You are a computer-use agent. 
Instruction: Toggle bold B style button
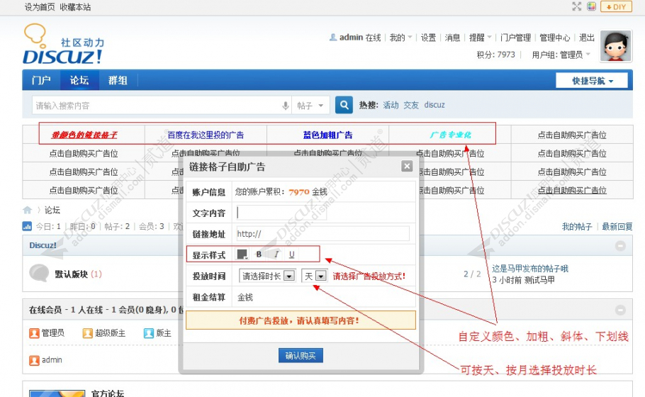coord(259,255)
